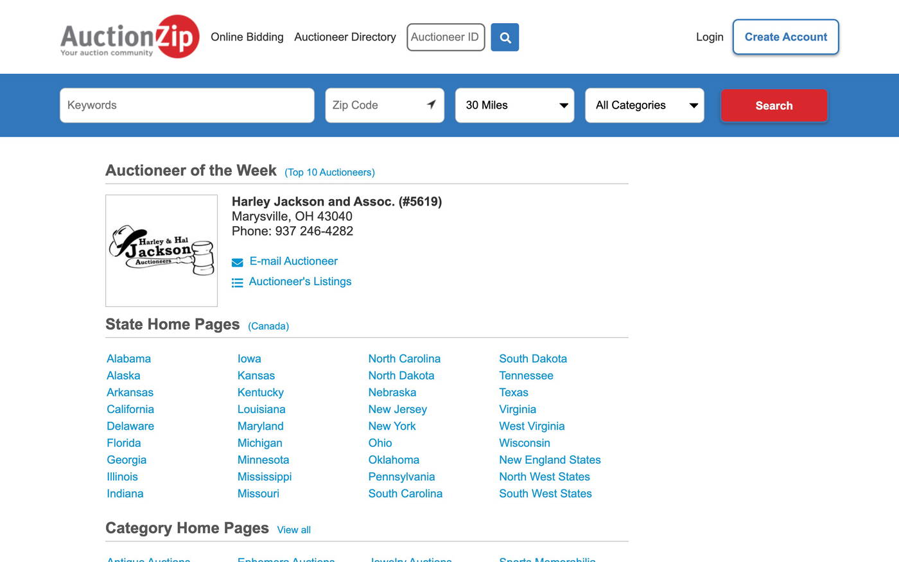Click the Create Account button
The width and height of the screenshot is (899, 562).
tap(785, 37)
